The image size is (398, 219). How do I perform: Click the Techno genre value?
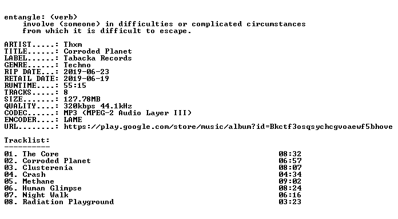[77, 65]
